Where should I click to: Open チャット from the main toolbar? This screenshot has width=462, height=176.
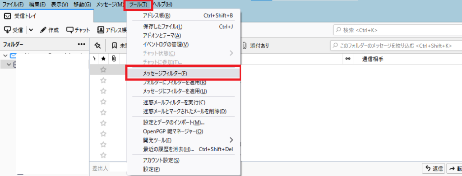[x=78, y=30]
